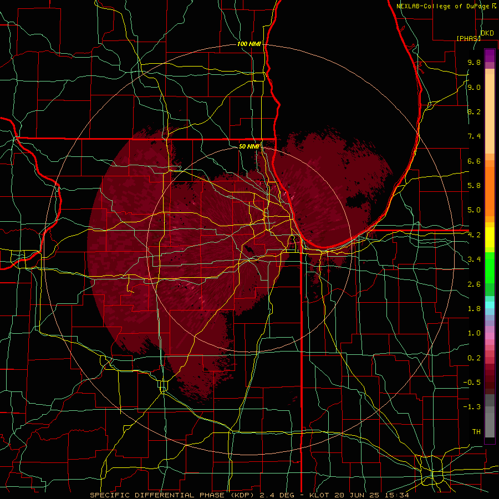Click the 50 NMI range ring label
This screenshot has height=499, width=499.
(x=249, y=146)
